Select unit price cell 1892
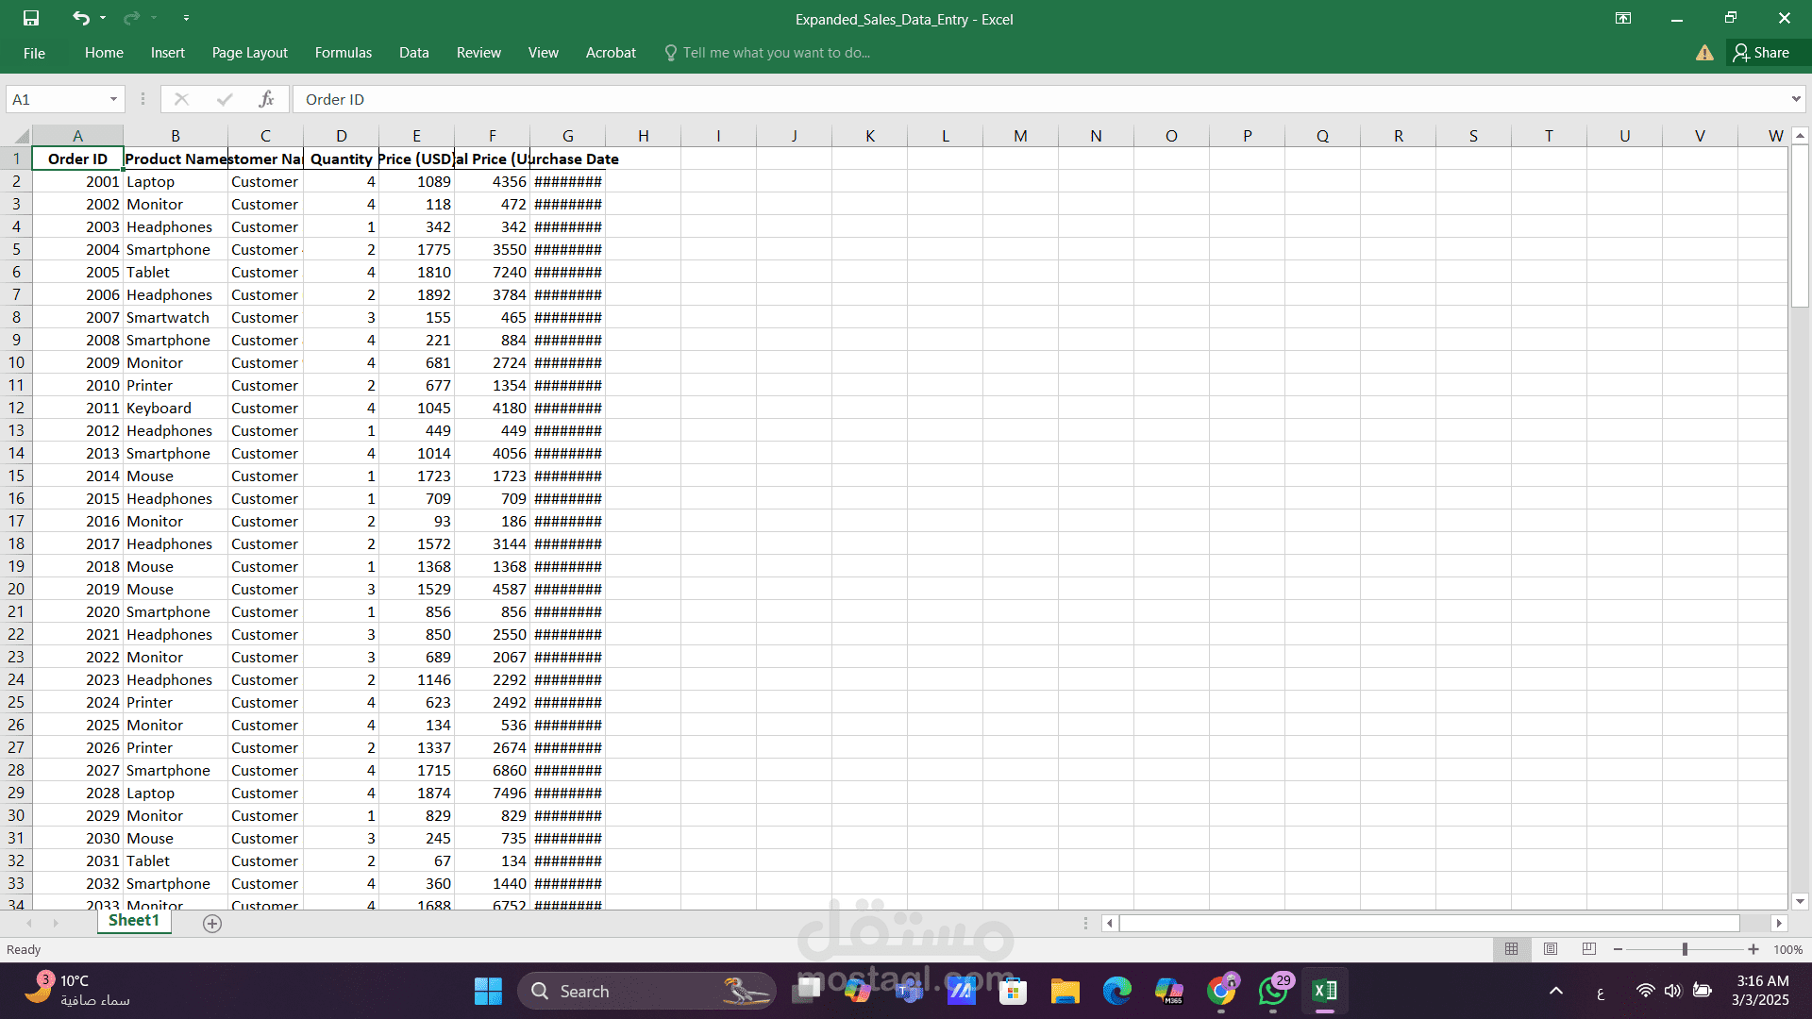Image resolution: width=1812 pixels, height=1019 pixels. point(417,294)
